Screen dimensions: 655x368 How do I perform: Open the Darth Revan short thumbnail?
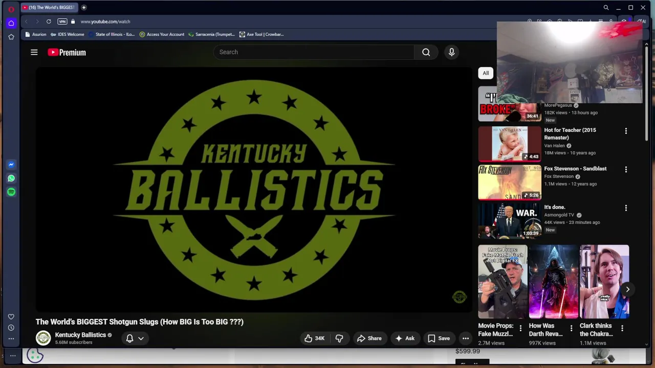(553, 282)
